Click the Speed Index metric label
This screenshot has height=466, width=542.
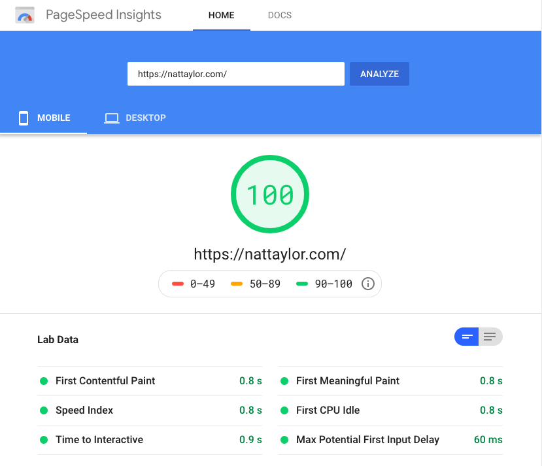(84, 410)
